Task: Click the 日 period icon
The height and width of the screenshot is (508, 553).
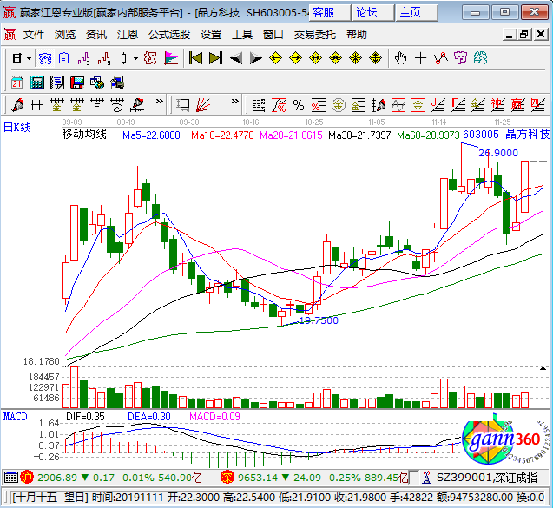Action: [x=17, y=58]
